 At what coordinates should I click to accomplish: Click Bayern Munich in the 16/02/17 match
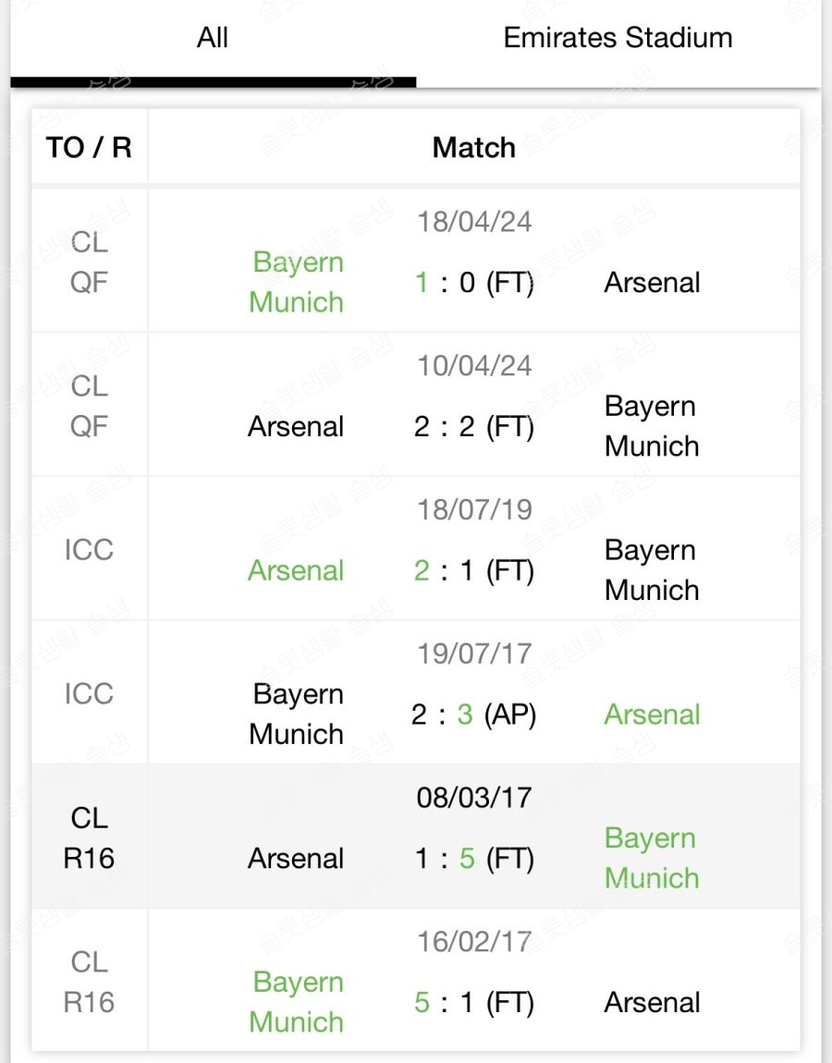coord(297,1002)
